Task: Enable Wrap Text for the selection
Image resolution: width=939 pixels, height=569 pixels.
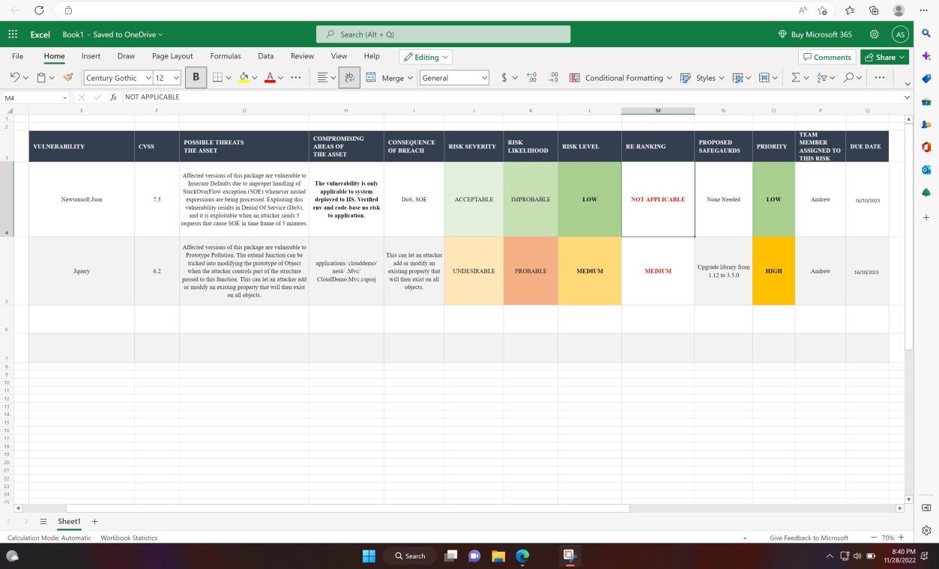Action: click(x=349, y=77)
